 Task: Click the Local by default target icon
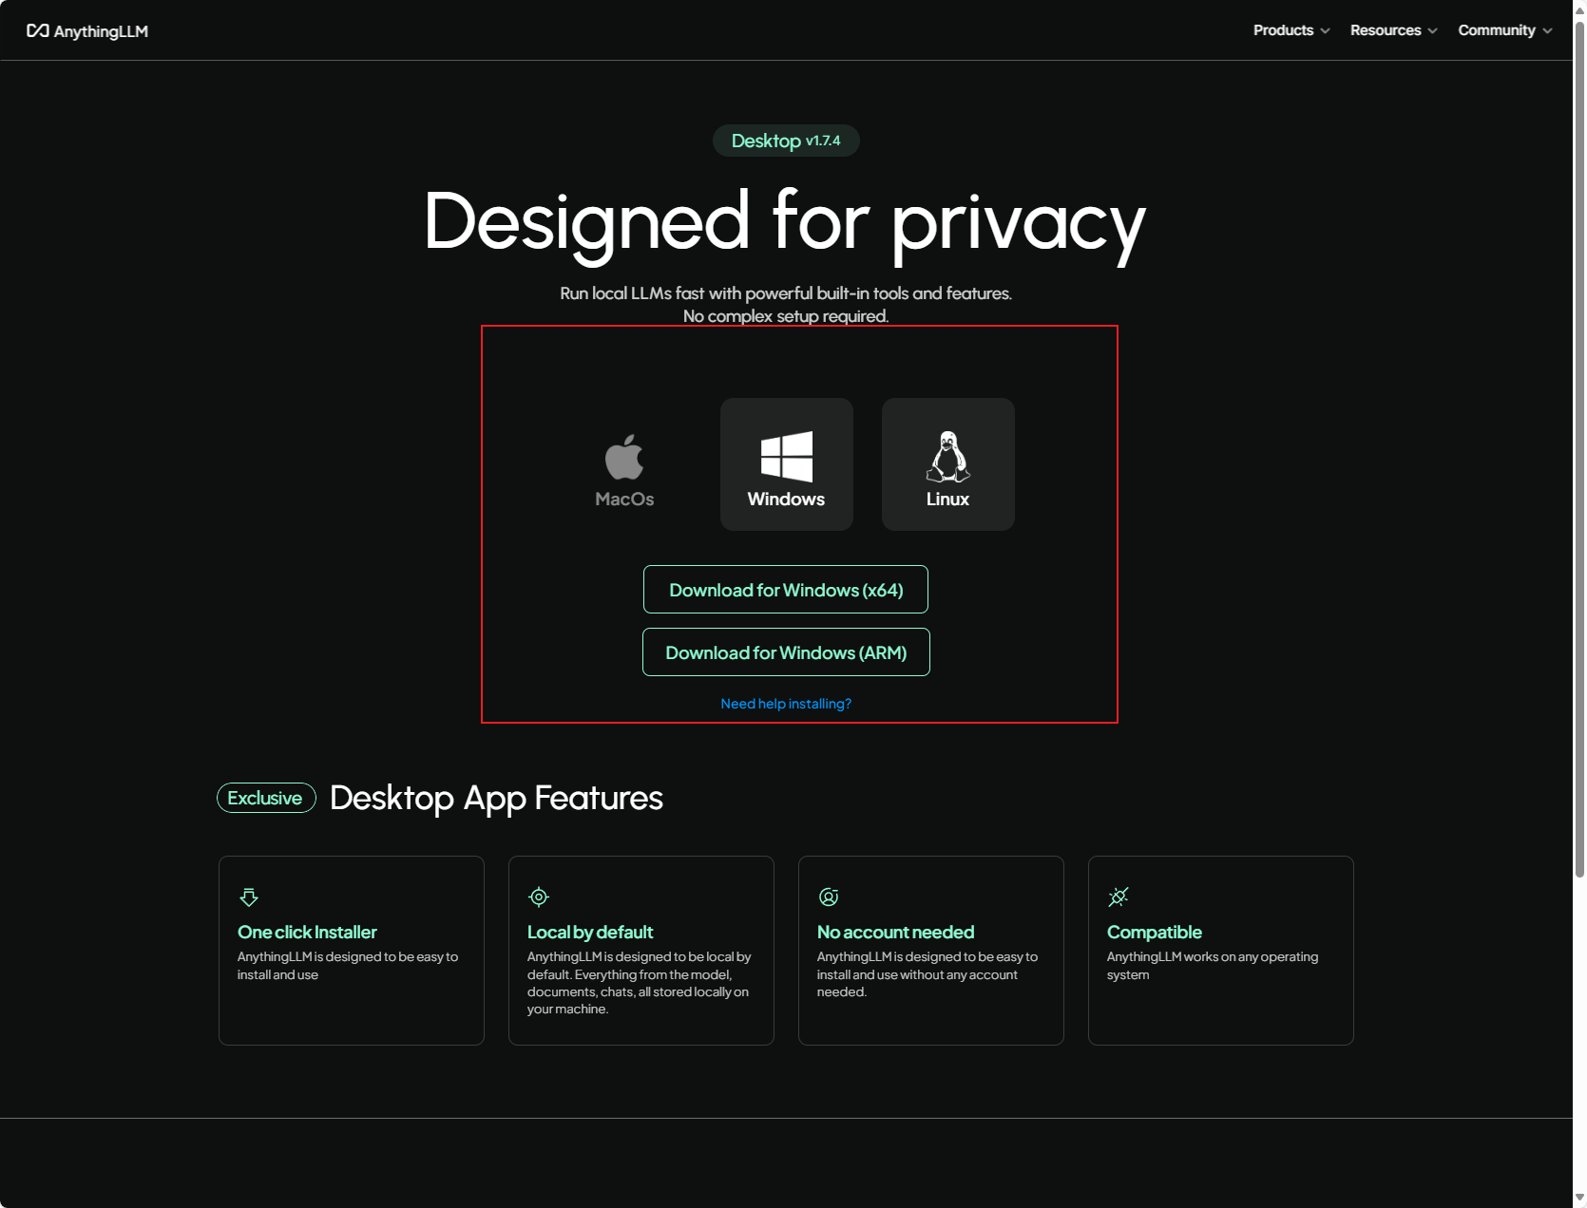click(x=539, y=897)
